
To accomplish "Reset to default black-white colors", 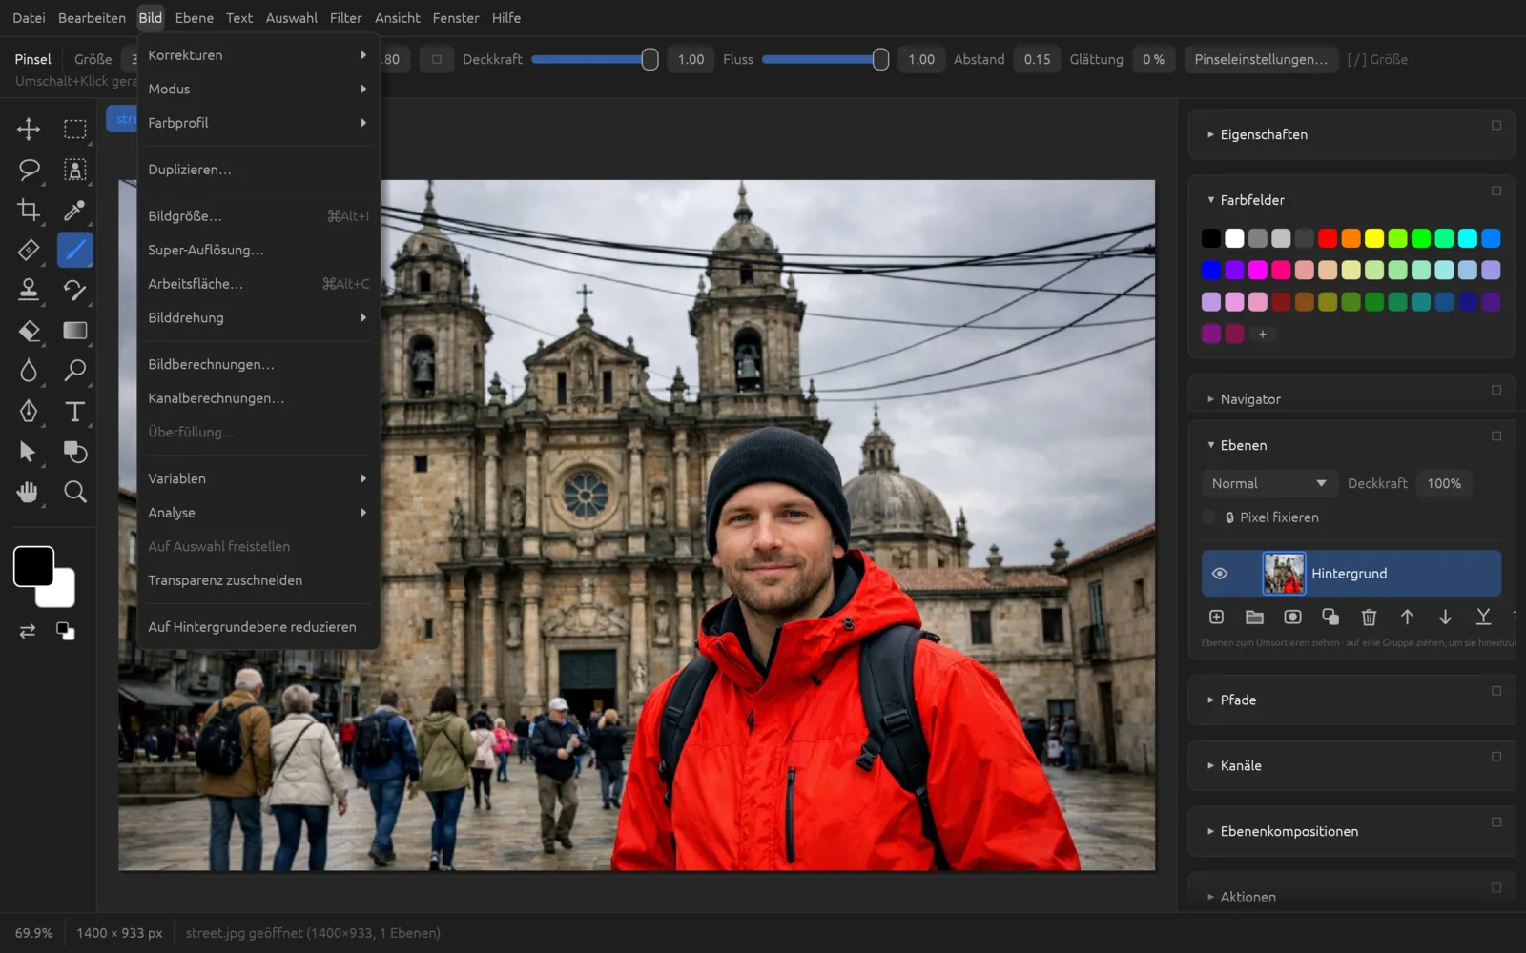I will click(65, 631).
